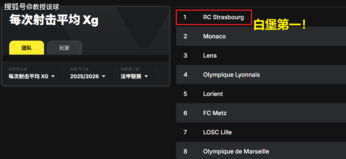Open the 法甲联赛 league dropdown
This screenshot has width=346, height=159.
coord(134,76)
